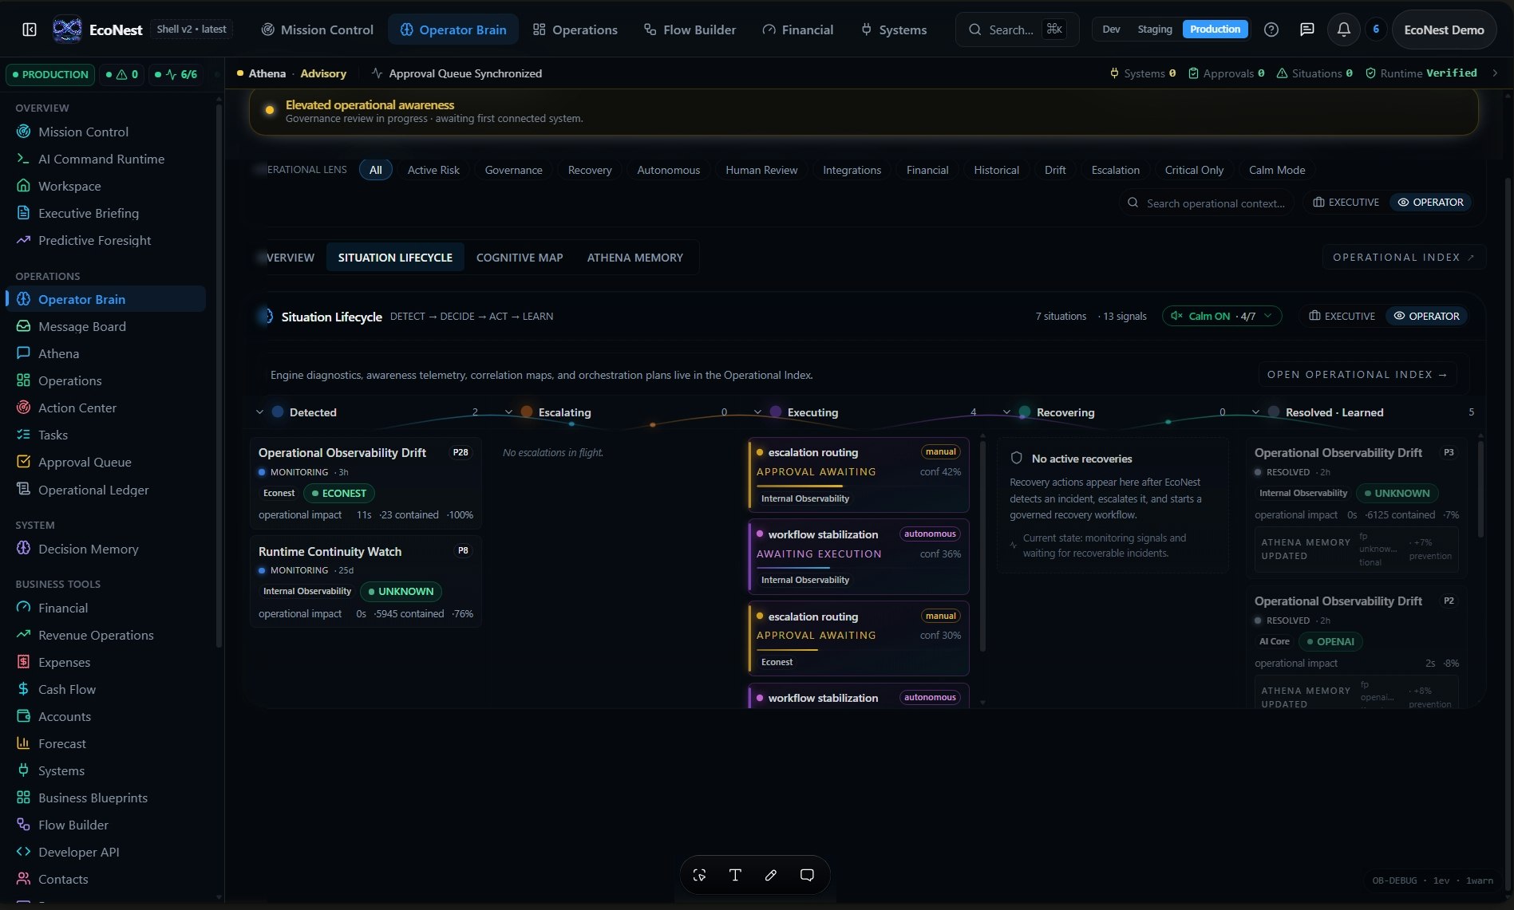Click OPEN OPERATIONAL INDEX button
This screenshot has height=910, width=1514.
tap(1358, 375)
